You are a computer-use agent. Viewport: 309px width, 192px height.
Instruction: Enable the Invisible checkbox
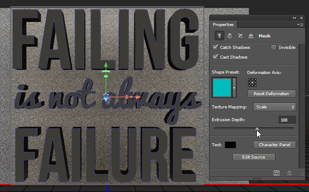pos(274,47)
